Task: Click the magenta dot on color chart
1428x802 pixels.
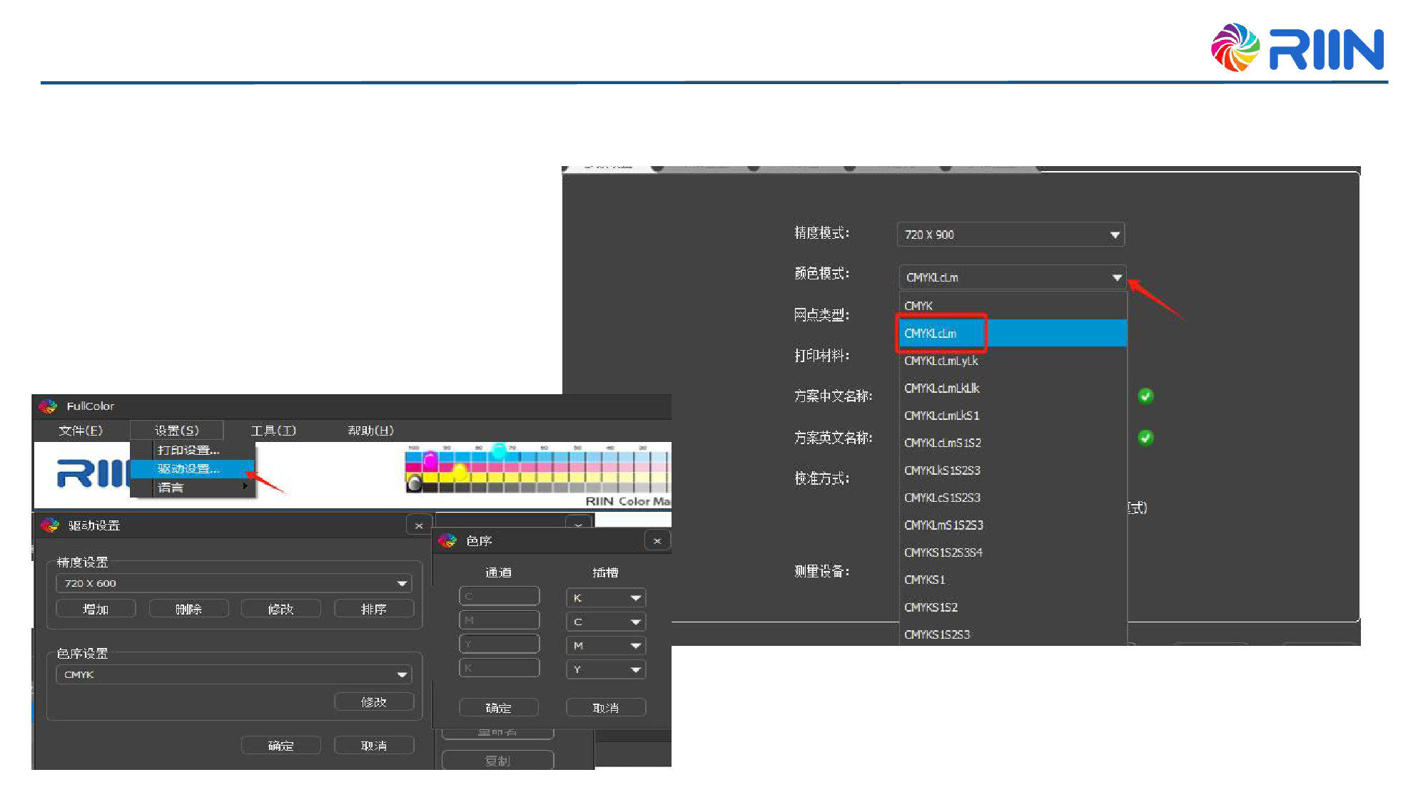Action: click(x=430, y=459)
